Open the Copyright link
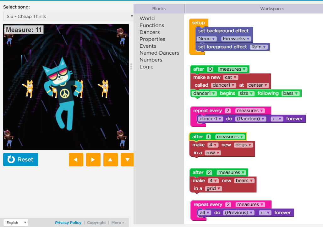Image resolution: width=323 pixels, height=227 pixels. coord(96,223)
